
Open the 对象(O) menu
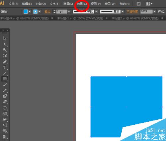[x=41, y=4]
